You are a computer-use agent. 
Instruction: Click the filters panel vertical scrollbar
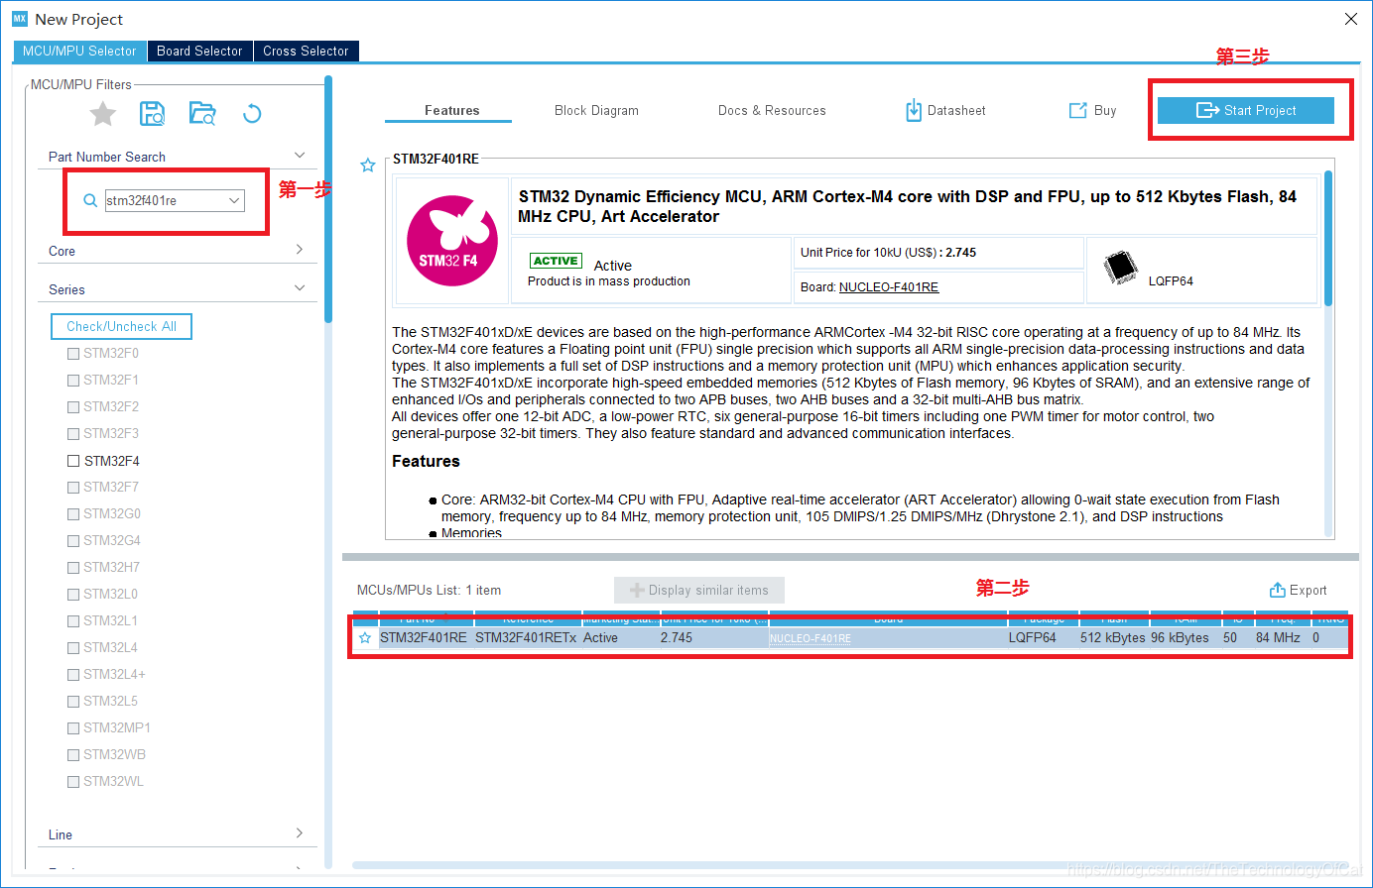(328, 198)
